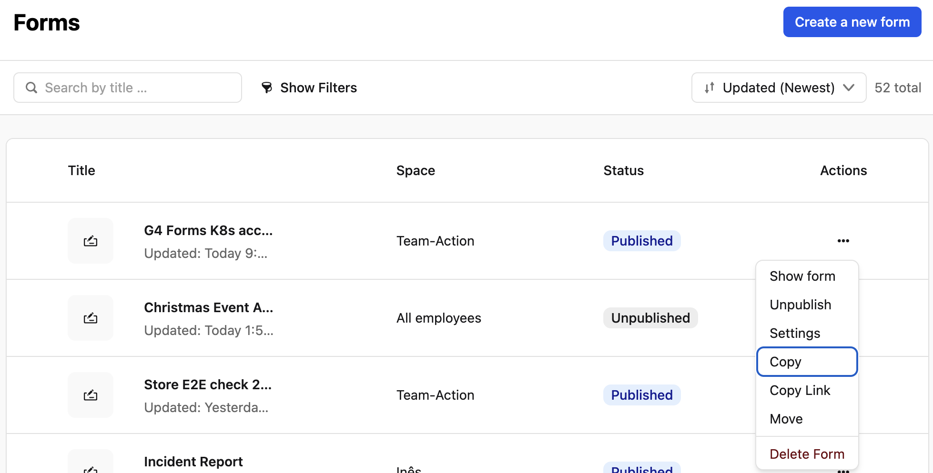933x473 pixels.
Task: Click the All employees space cell
Action: point(439,318)
